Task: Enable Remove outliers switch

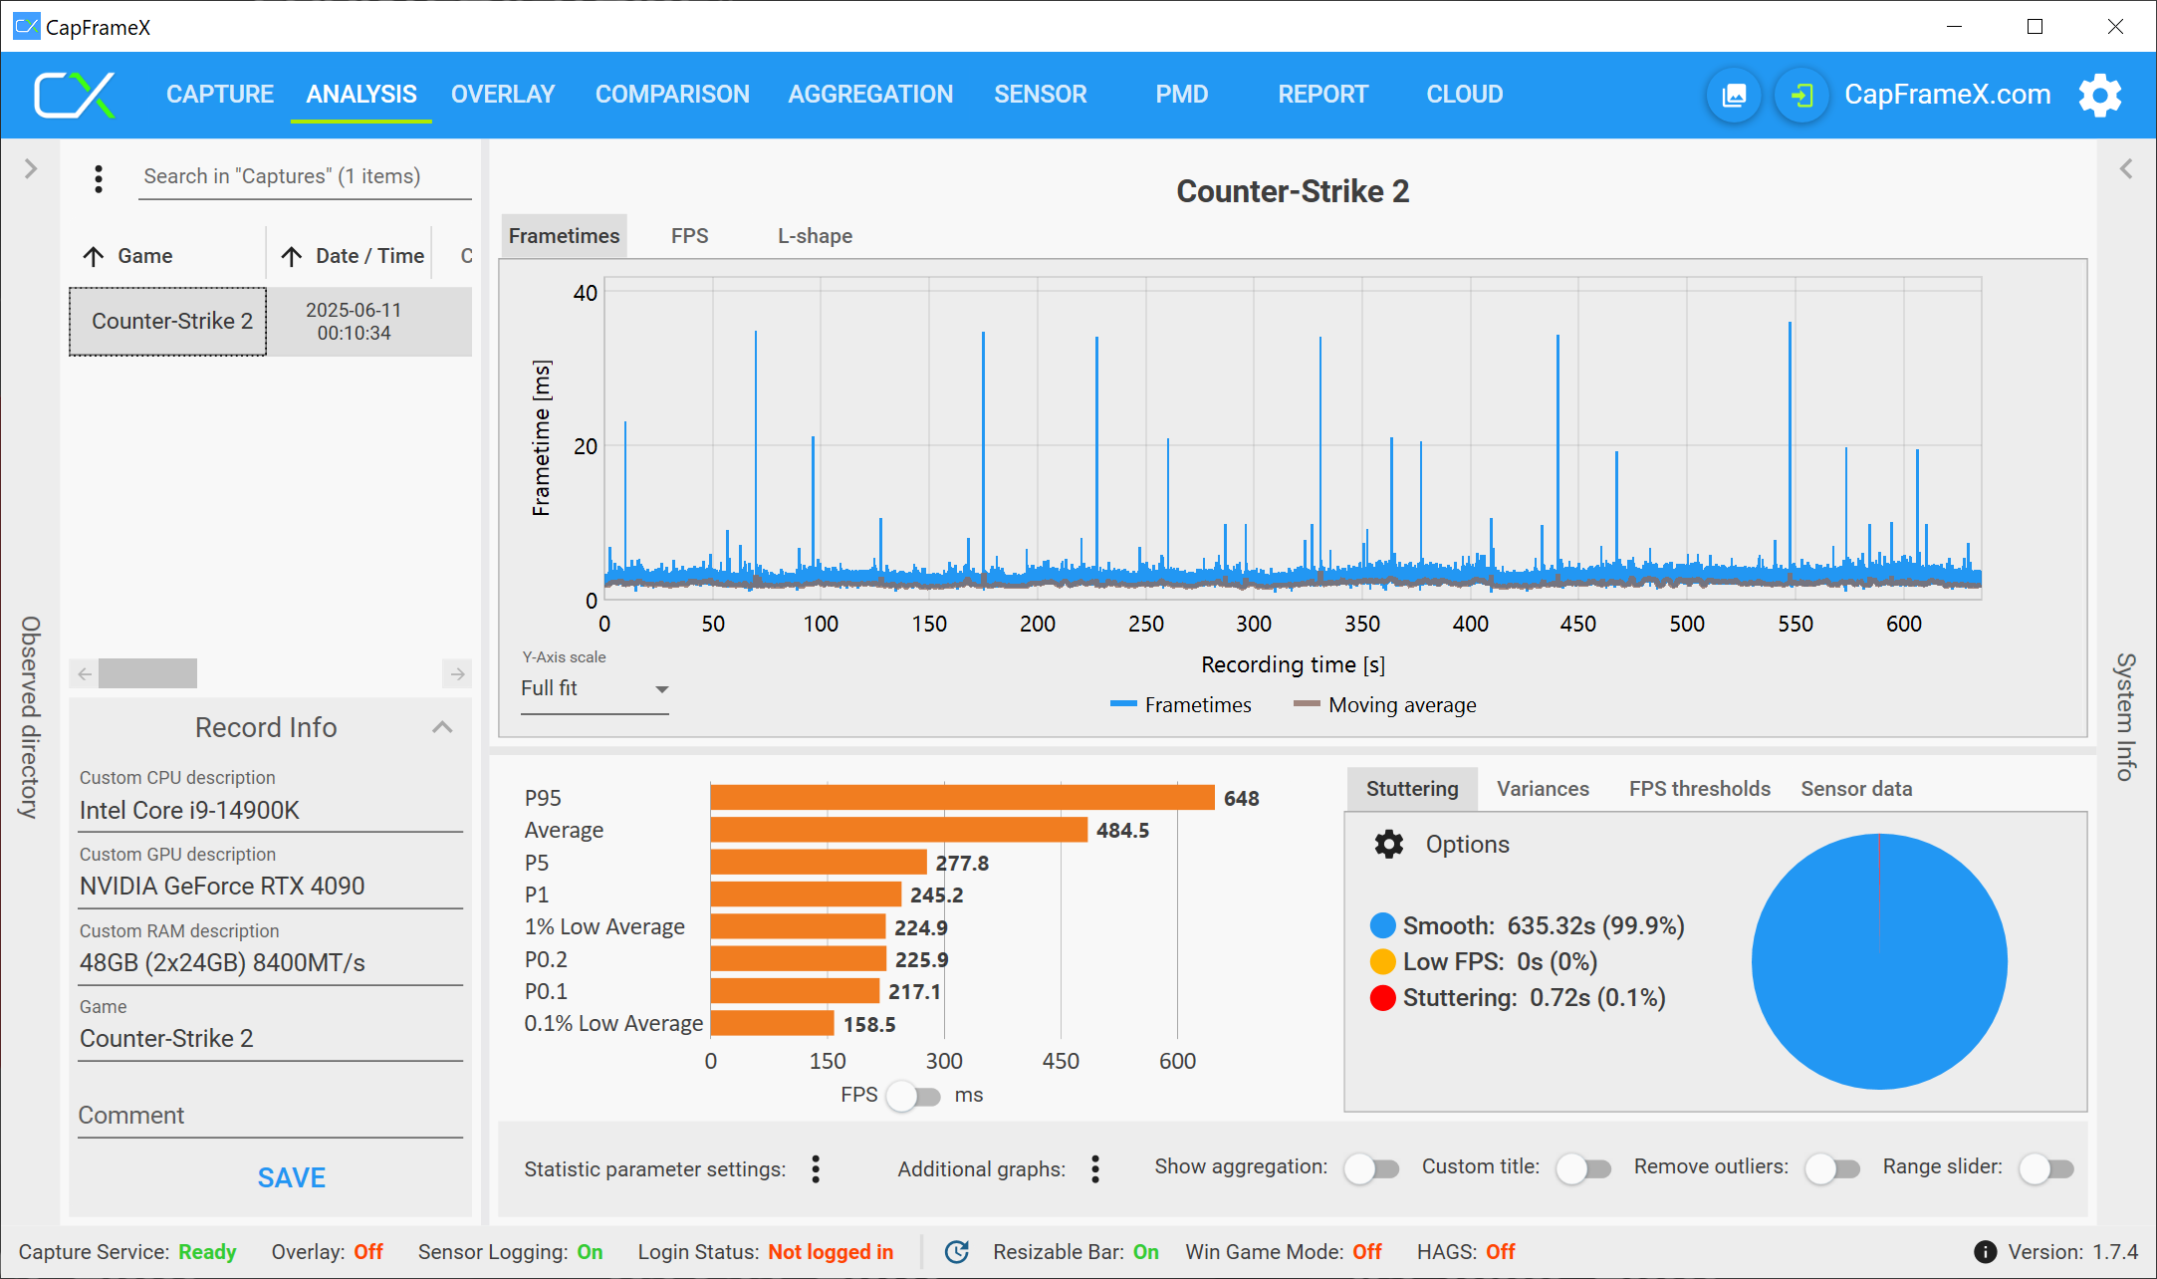Action: pyautogui.click(x=1832, y=1168)
